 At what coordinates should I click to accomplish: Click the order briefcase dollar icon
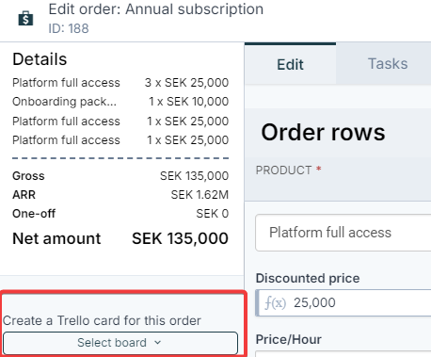(x=25, y=18)
